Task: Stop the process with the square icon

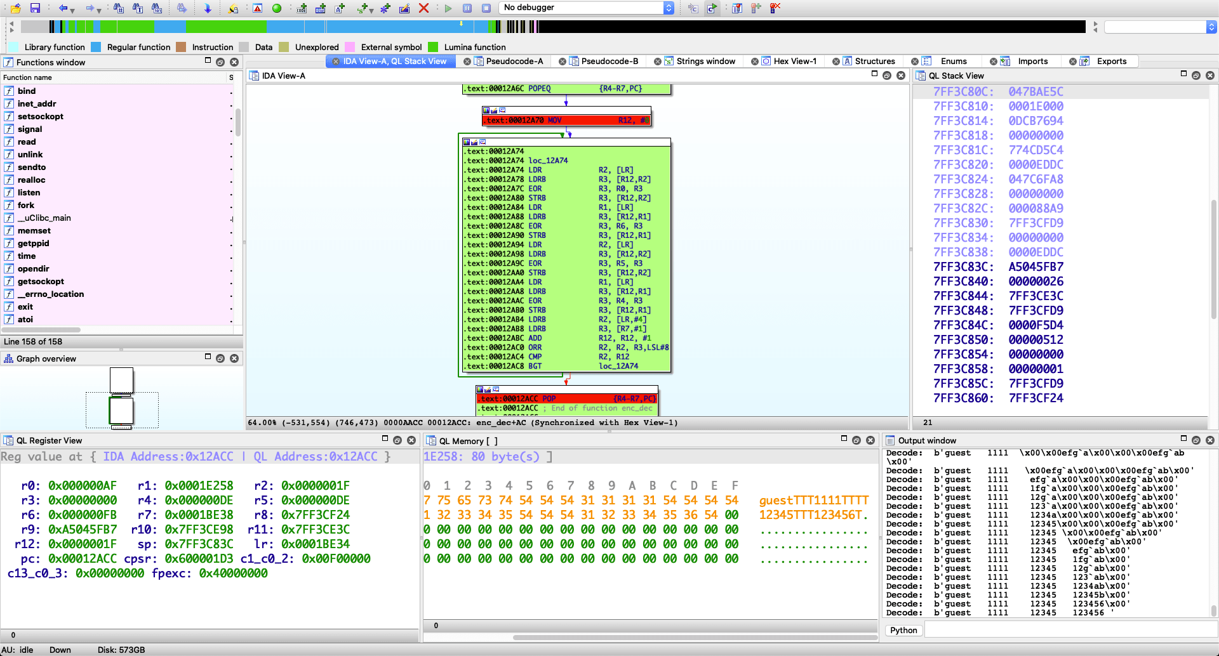Action: pyautogui.click(x=486, y=8)
